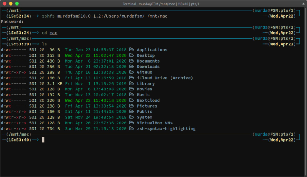The width and height of the screenshot is (307, 177).
Task: Click the Tue Jan 23 14:55:37 2018 date
Action: [x=96, y=49]
